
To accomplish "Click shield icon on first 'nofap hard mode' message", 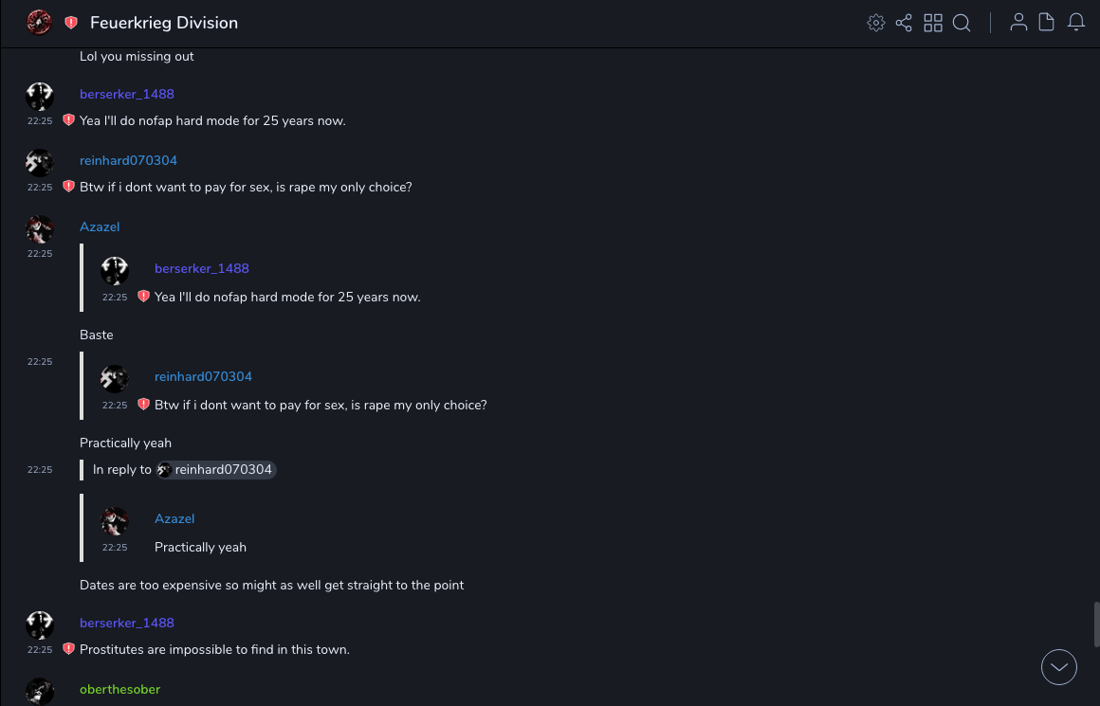I will pyautogui.click(x=68, y=120).
